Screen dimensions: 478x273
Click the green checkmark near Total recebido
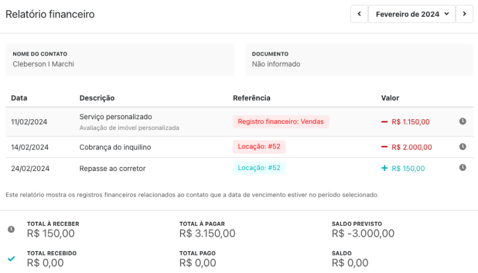11,259
